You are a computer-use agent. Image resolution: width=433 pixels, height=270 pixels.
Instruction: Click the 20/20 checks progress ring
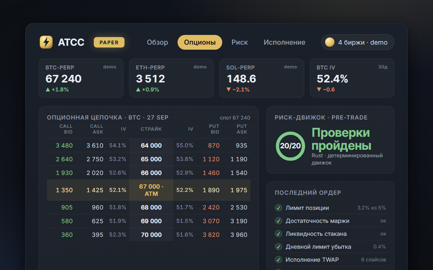coord(290,146)
